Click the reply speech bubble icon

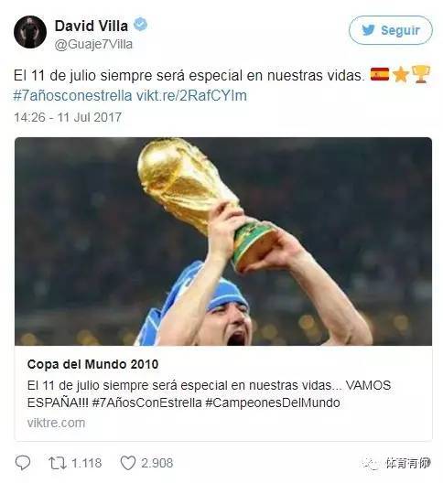click(x=23, y=463)
